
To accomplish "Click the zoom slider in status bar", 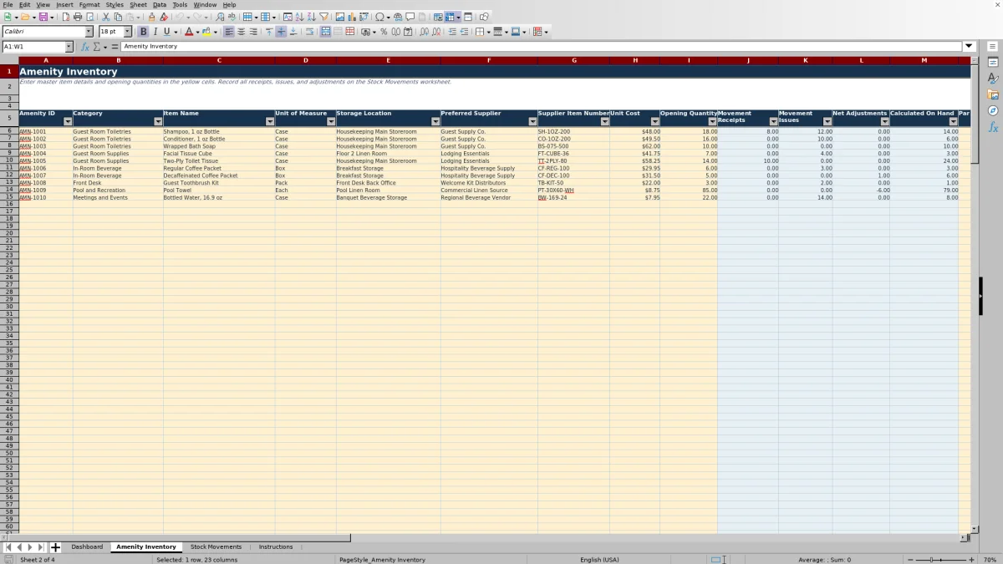I will 940,560.
